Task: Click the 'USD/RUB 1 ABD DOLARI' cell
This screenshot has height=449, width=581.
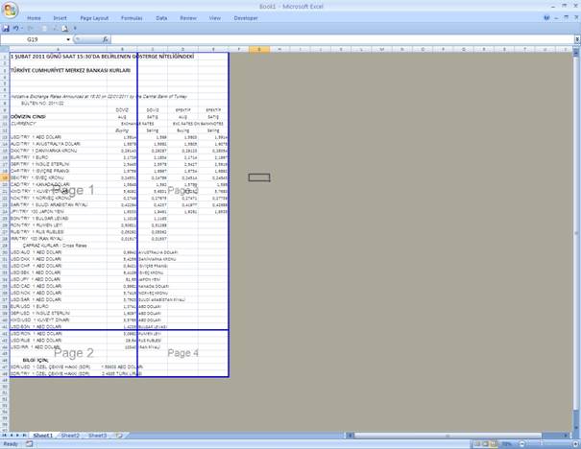Action: [x=59, y=341]
